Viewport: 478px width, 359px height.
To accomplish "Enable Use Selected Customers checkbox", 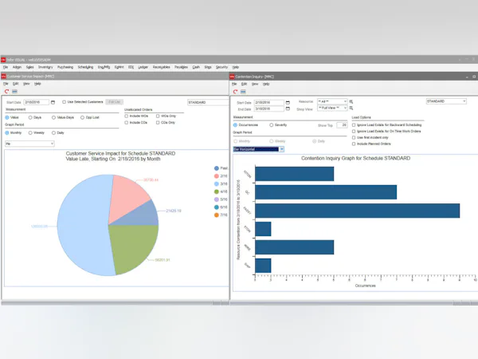I will [64, 102].
